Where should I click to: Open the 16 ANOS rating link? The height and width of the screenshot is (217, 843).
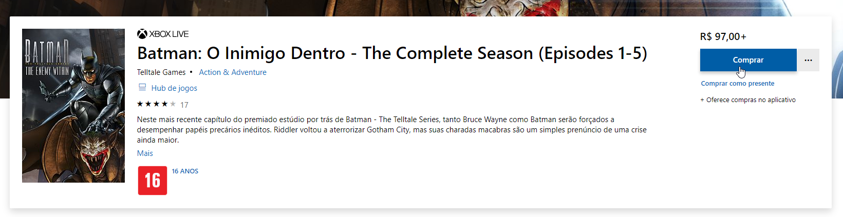(x=185, y=171)
